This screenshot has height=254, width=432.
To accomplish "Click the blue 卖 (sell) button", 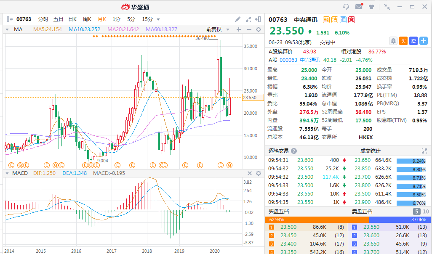I will pos(413,41).
